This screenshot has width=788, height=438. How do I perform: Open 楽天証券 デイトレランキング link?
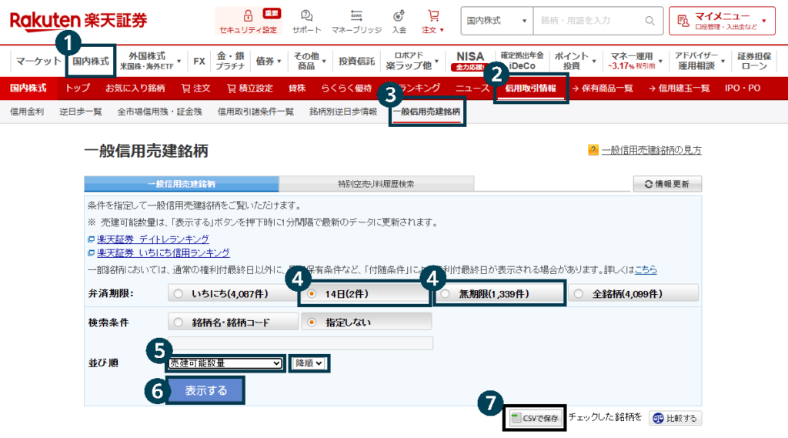tap(153, 239)
